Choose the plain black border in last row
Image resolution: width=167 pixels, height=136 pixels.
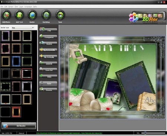6,112
